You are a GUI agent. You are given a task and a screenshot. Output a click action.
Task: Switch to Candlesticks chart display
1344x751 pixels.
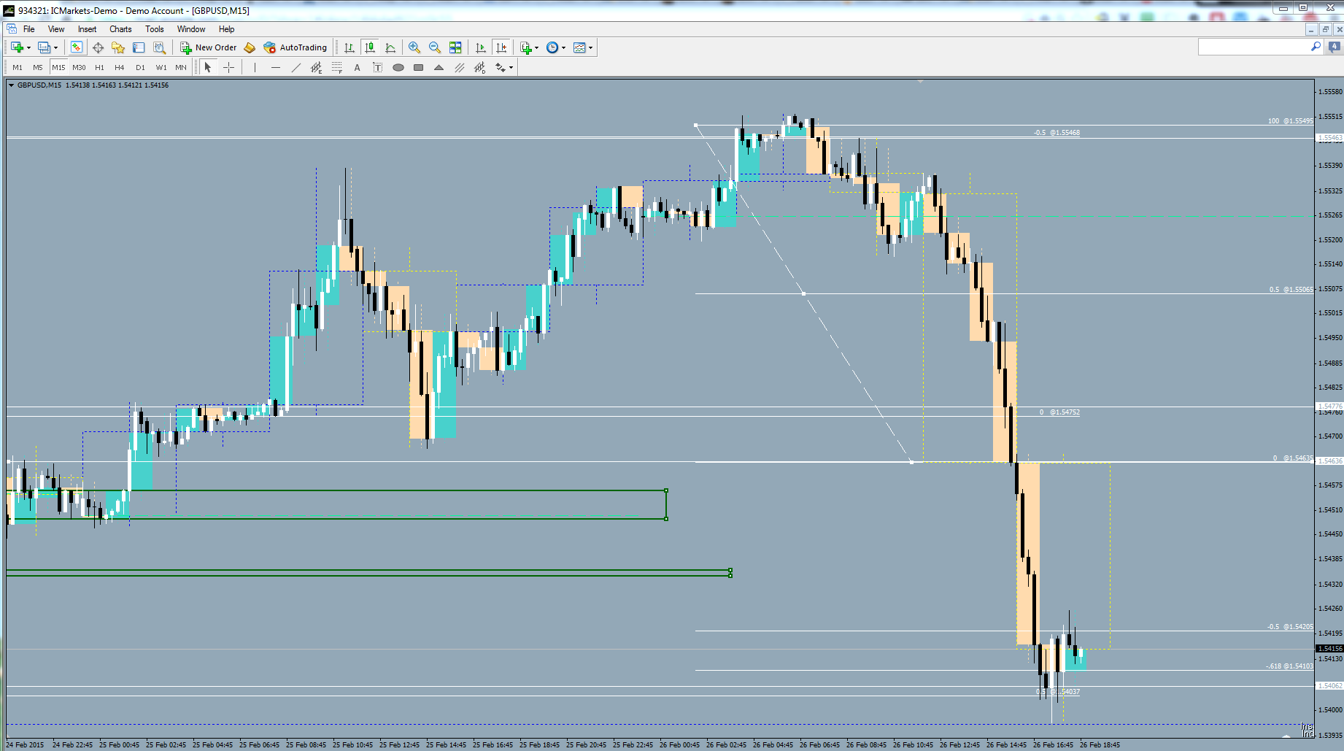[370, 47]
